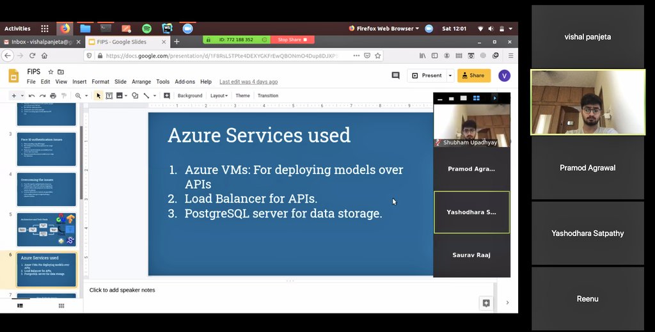Select the Text box tool
Image resolution: width=655 pixels, height=332 pixels.
pos(109,95)
